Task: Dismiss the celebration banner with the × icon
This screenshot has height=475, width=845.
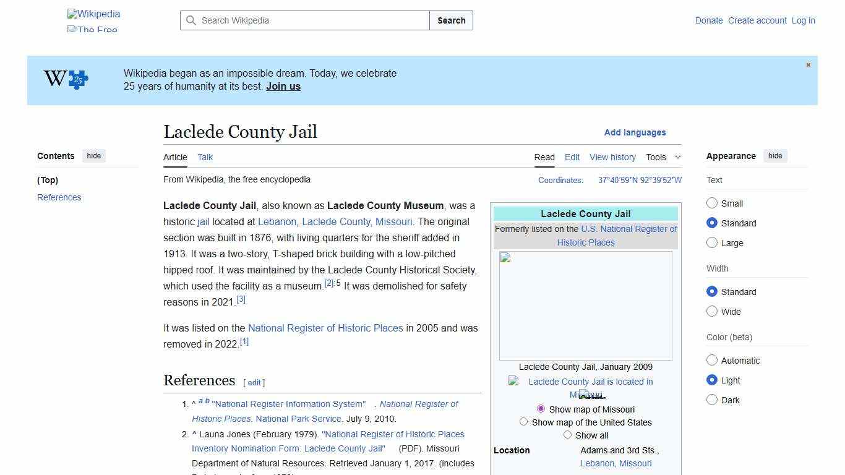Action: click(808, 64)
